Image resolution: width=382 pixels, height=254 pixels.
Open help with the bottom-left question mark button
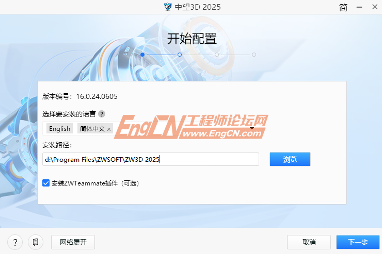pos(15,242)
